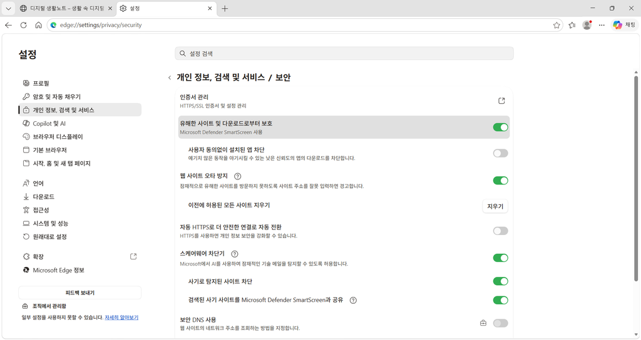
Task: Click external link icon next to 확장
Action: coord(133,256)
